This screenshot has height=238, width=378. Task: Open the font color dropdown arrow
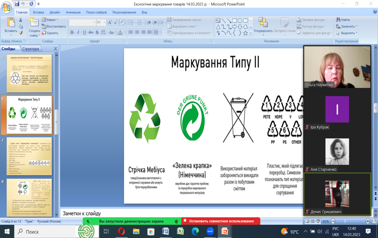click(124, 32)
